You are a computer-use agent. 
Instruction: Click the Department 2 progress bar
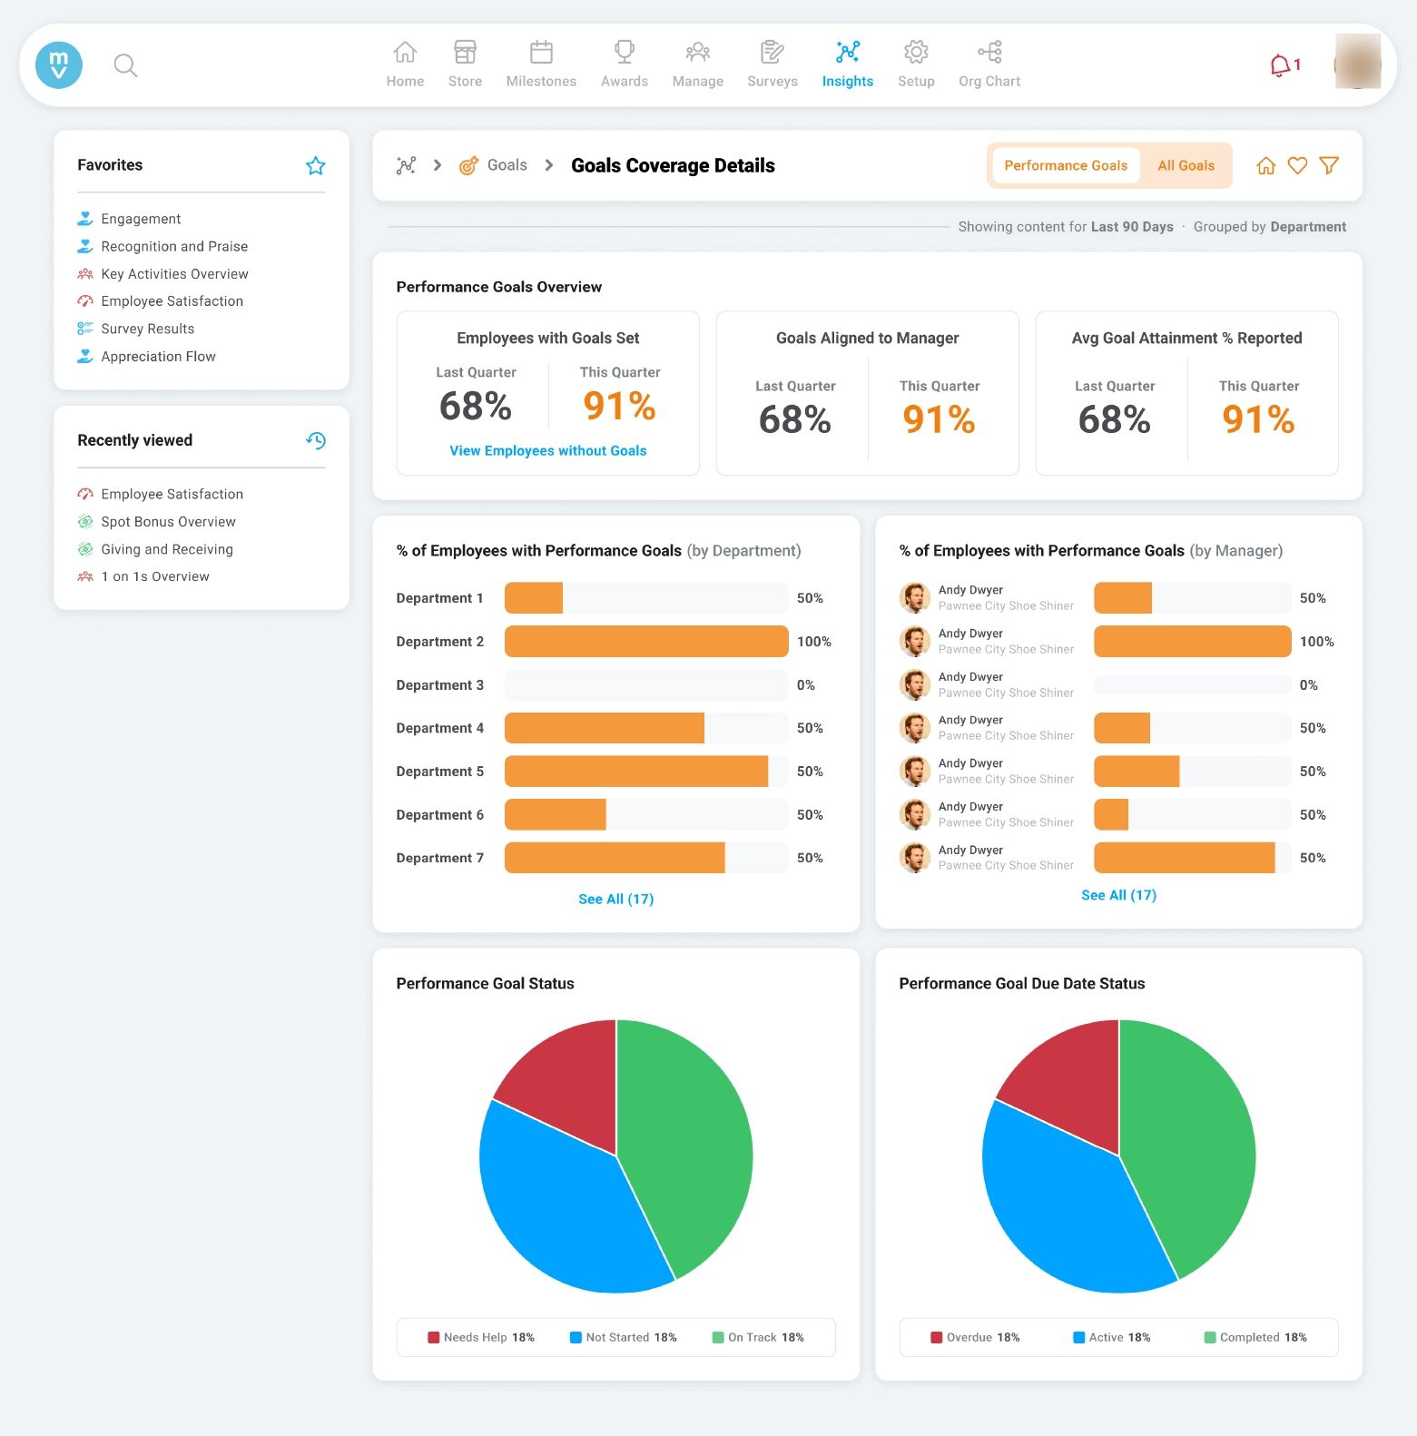(645, 642)
